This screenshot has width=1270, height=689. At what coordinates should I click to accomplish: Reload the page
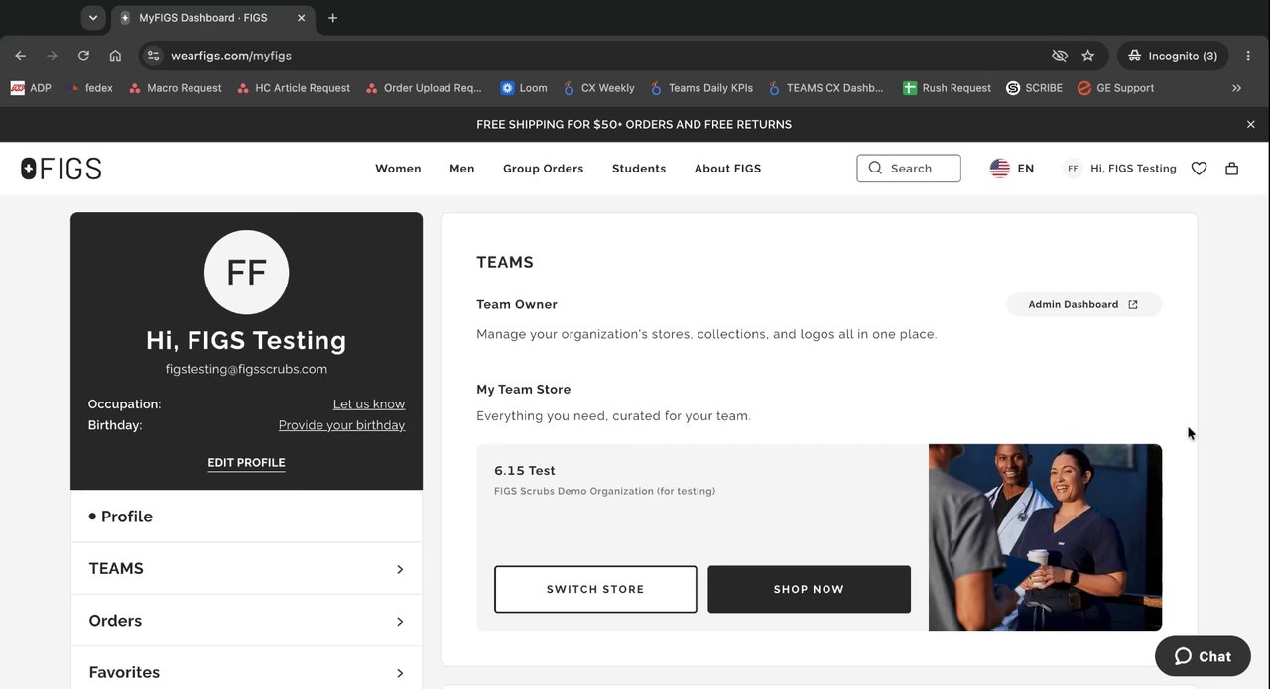coord(83,56)
